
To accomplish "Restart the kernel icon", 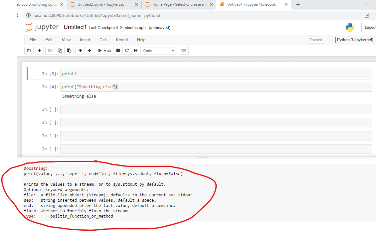I will [x=127, y=50].
